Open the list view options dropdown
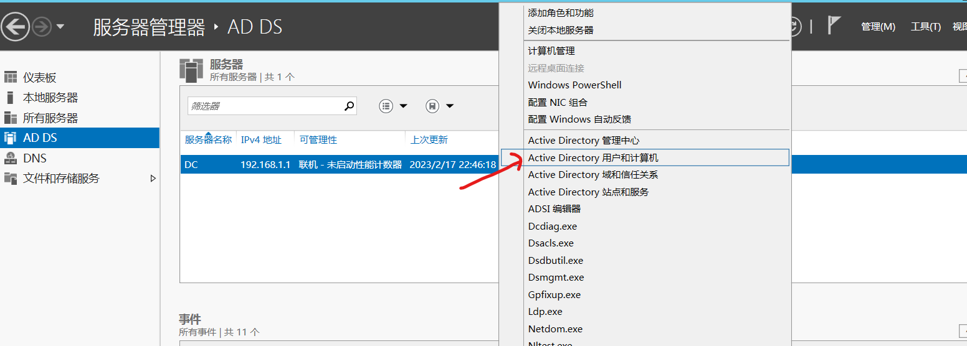The image size is (967, 346). (393, 106)
